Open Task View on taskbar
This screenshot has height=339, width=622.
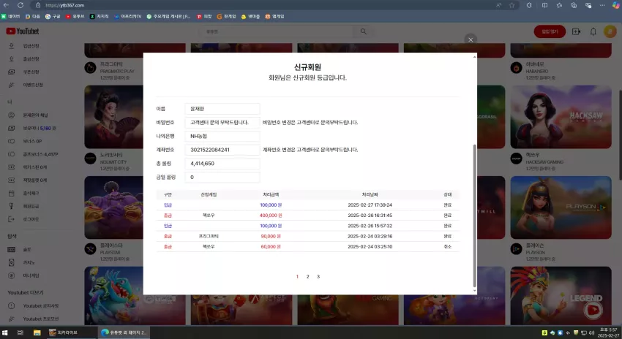pyautogui.click(x=20, y=332)
